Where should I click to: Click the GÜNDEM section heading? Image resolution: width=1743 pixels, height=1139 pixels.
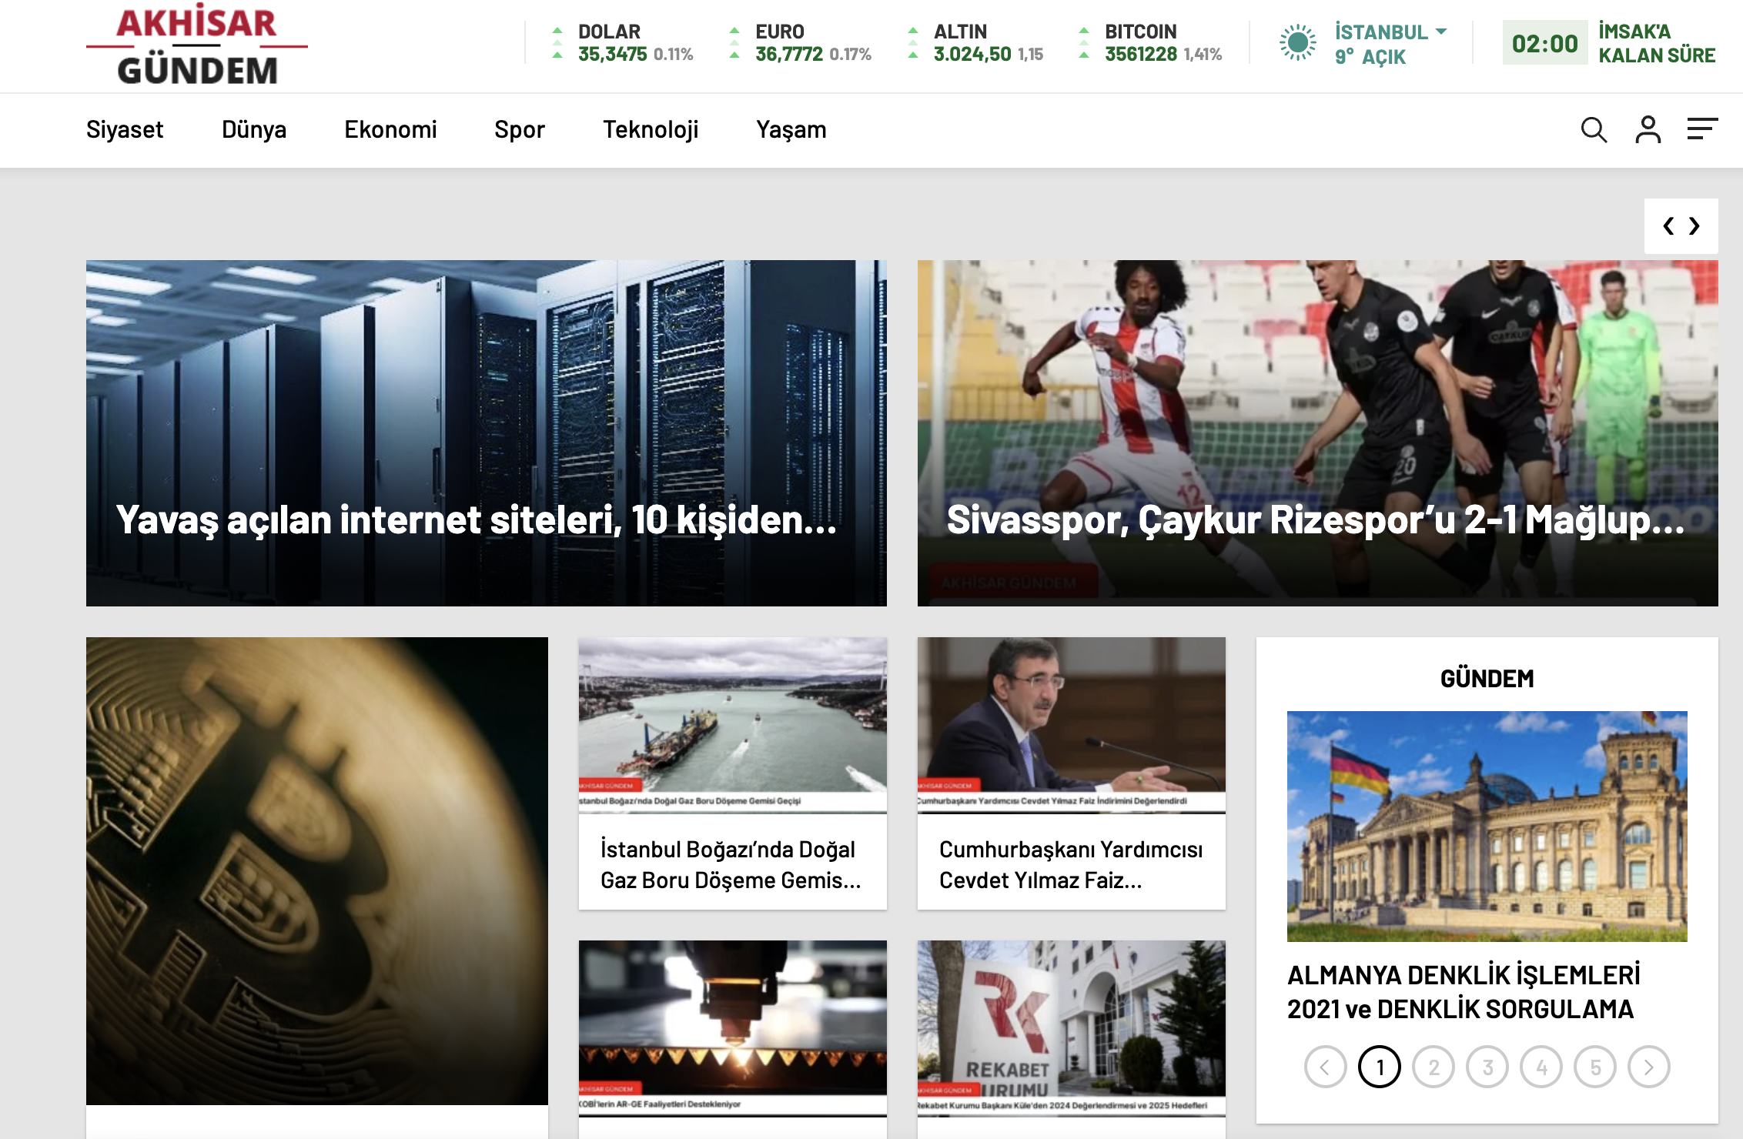click(1487, 678)
